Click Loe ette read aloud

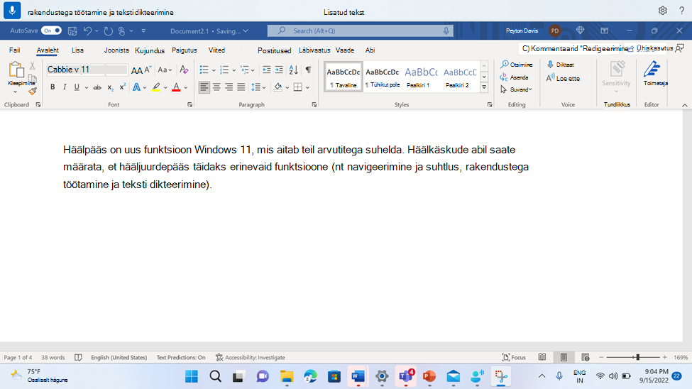[x=563, y=78]
